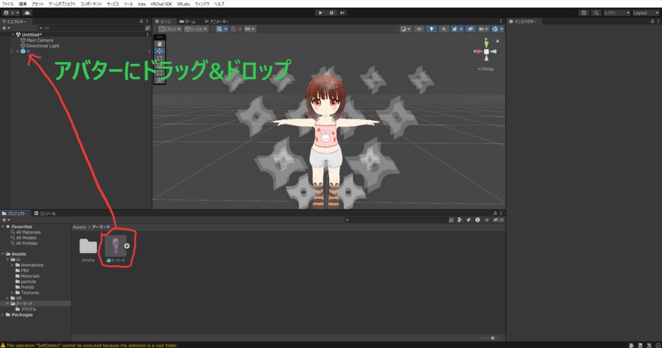This screenshot has height=348, width=662.
Task: Switch to the コンソール tab
Action: coord(45,213)
